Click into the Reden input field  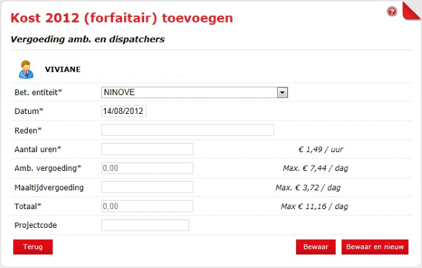click(x=188, y=130)
